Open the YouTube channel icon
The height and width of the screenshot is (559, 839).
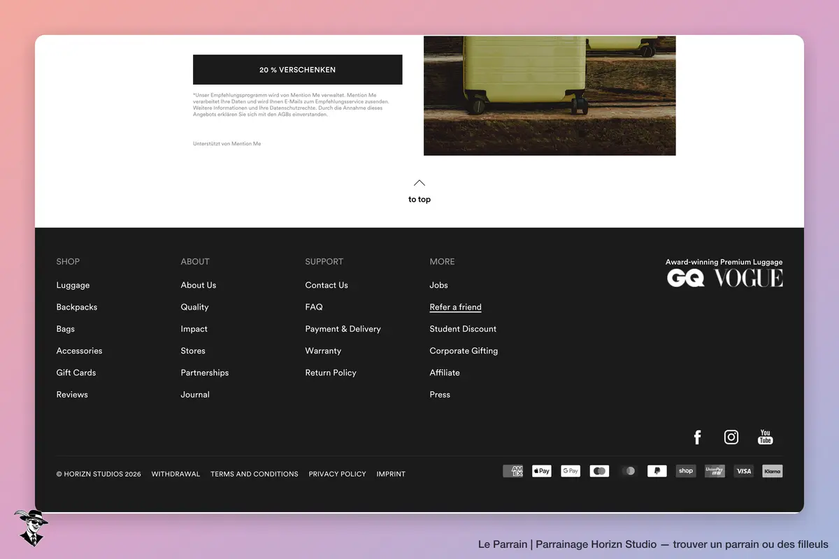[766, 437]
